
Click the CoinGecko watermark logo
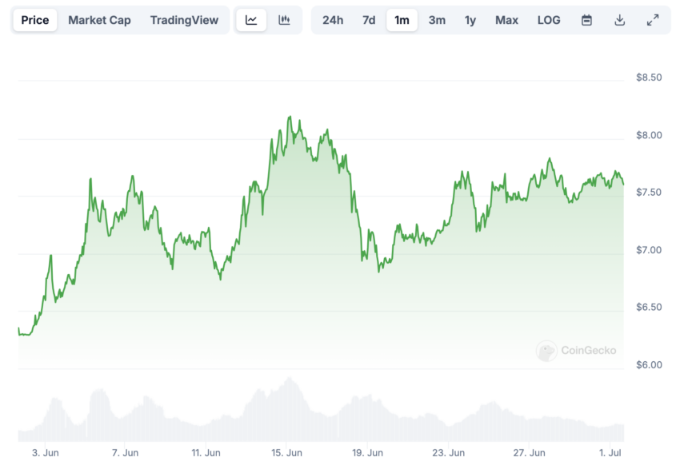[x=576, y=350]
